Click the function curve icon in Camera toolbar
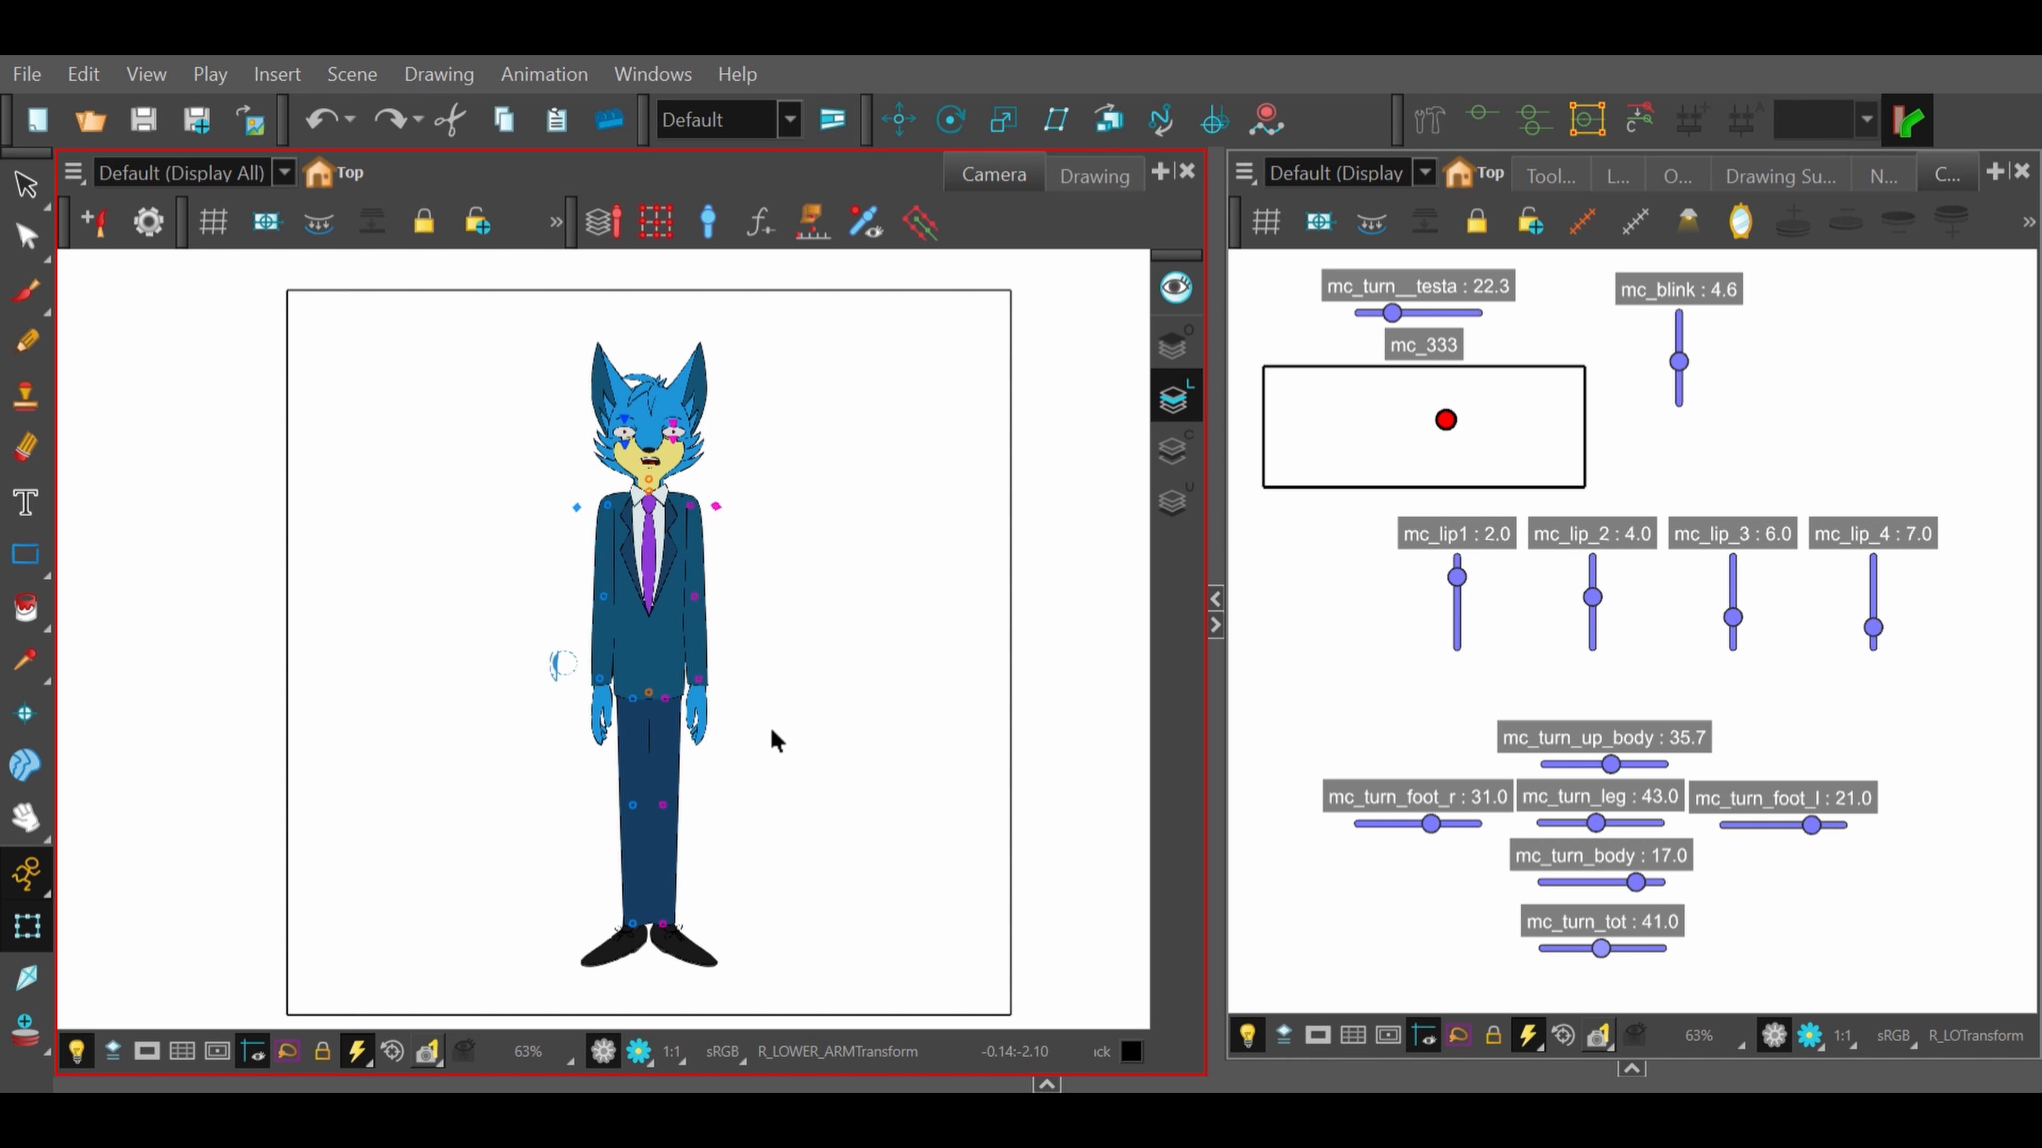Viewport: 2042px width, 1148px height. [x=760, y=222]
